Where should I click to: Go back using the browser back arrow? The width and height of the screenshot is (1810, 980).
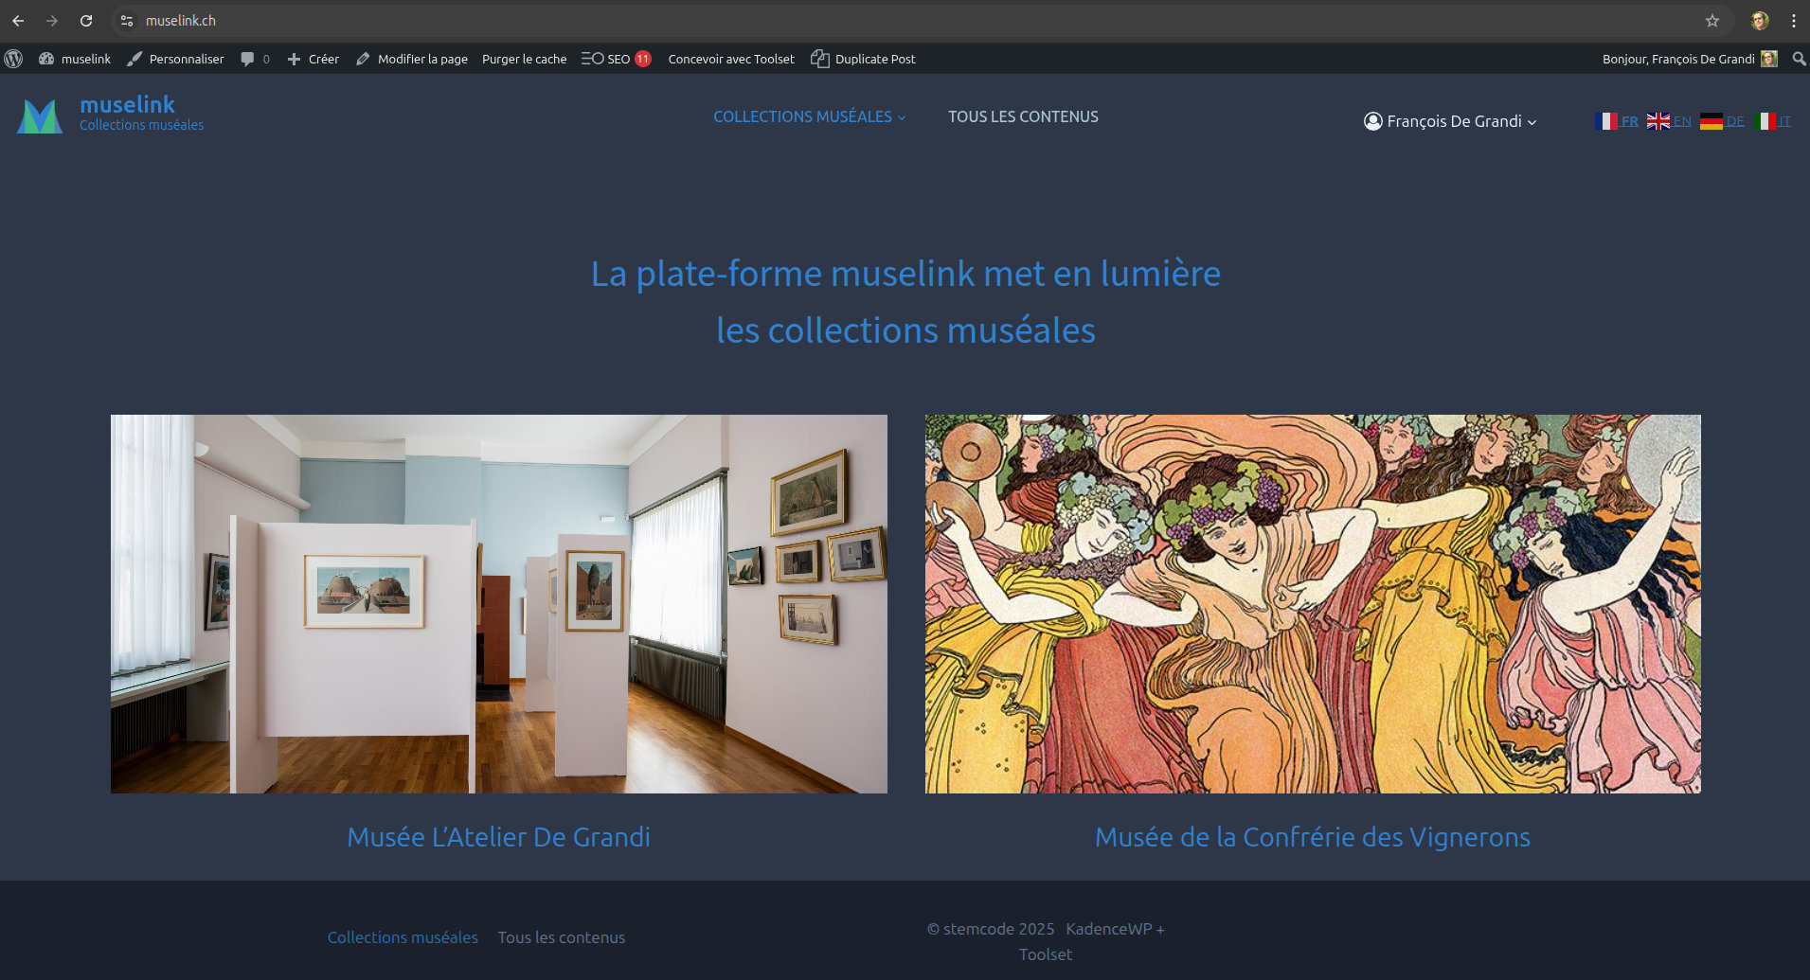click(18, 21)
